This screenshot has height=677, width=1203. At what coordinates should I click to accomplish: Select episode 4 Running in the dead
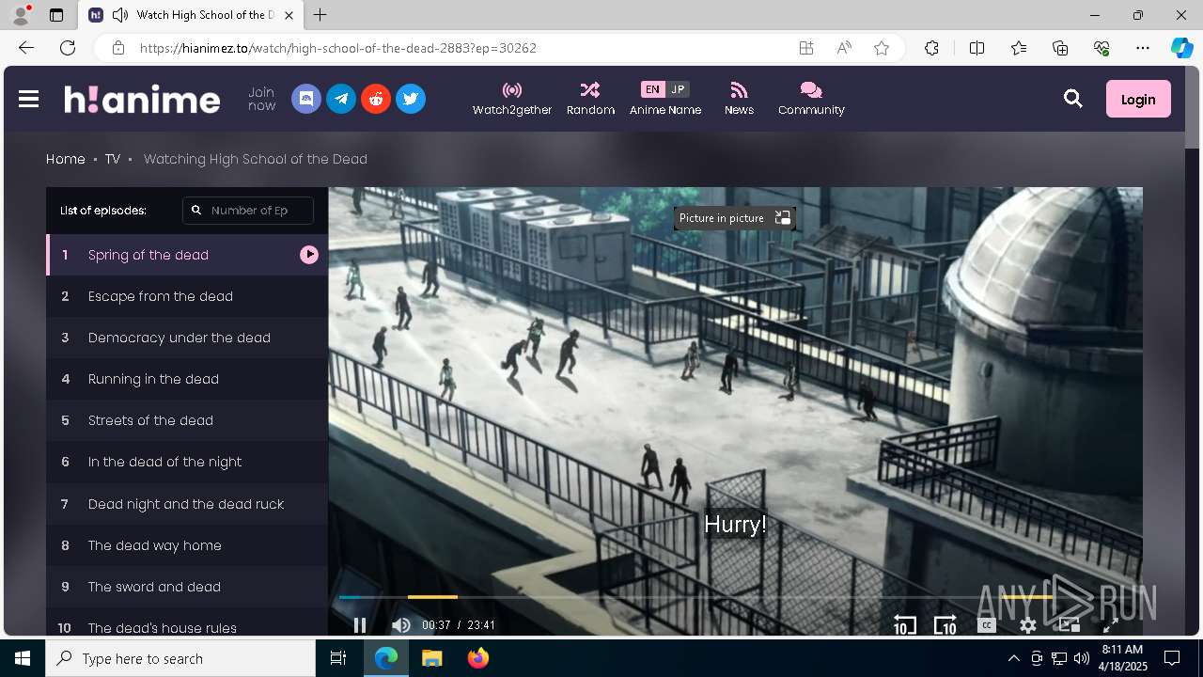pos(187,379)
